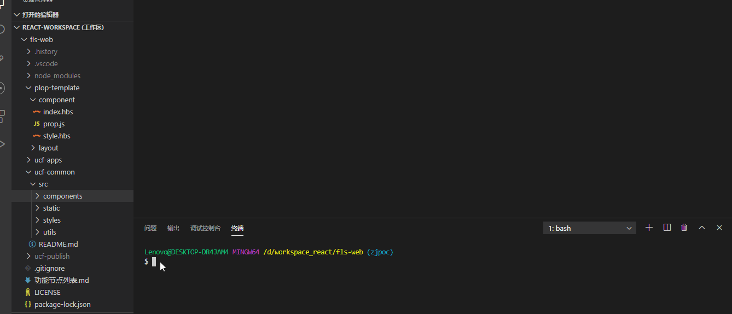Viewport: 732px width, 314px height.
Task: Maximize panel with the up chevron
Action: pos(702,228)
